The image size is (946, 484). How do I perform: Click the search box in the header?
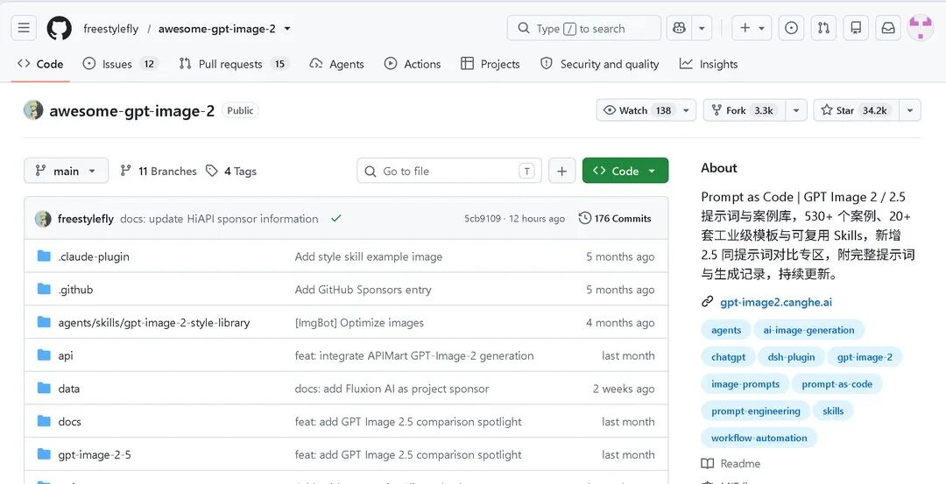(584, 28)
